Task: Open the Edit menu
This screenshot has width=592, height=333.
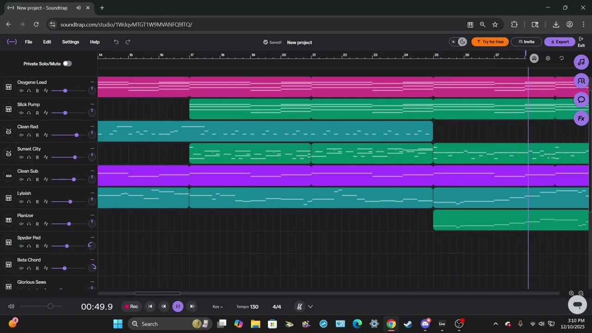Action: tap(47, 42)
